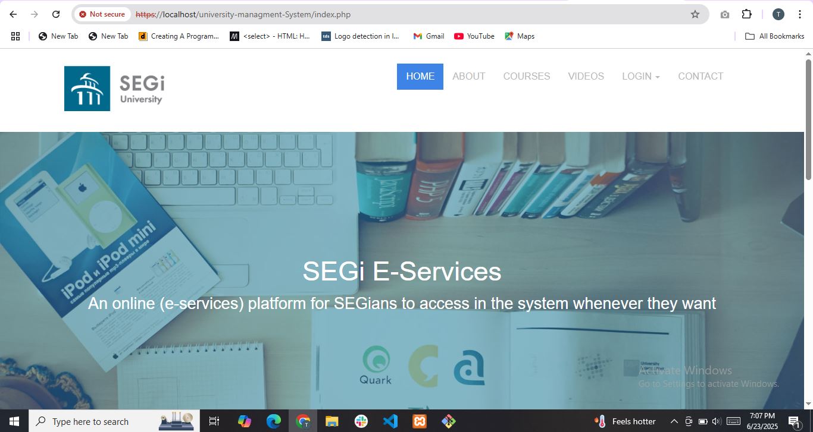Open the <select> - HTML bookmark

click(x=270, y=36)
